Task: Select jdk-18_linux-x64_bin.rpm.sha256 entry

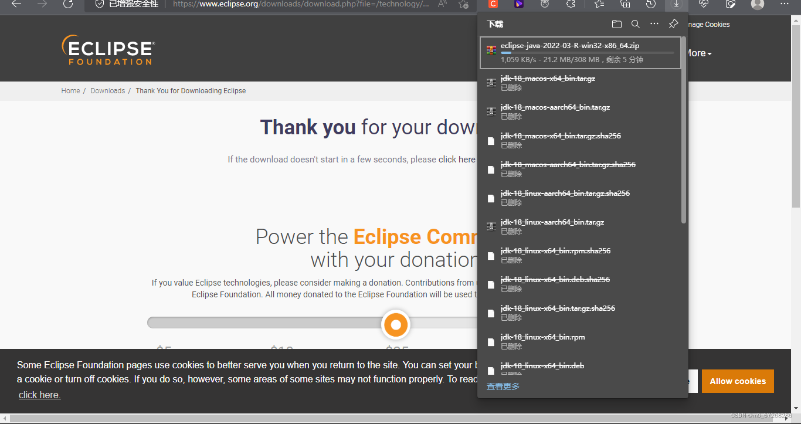Action: [x=581, y=256]
